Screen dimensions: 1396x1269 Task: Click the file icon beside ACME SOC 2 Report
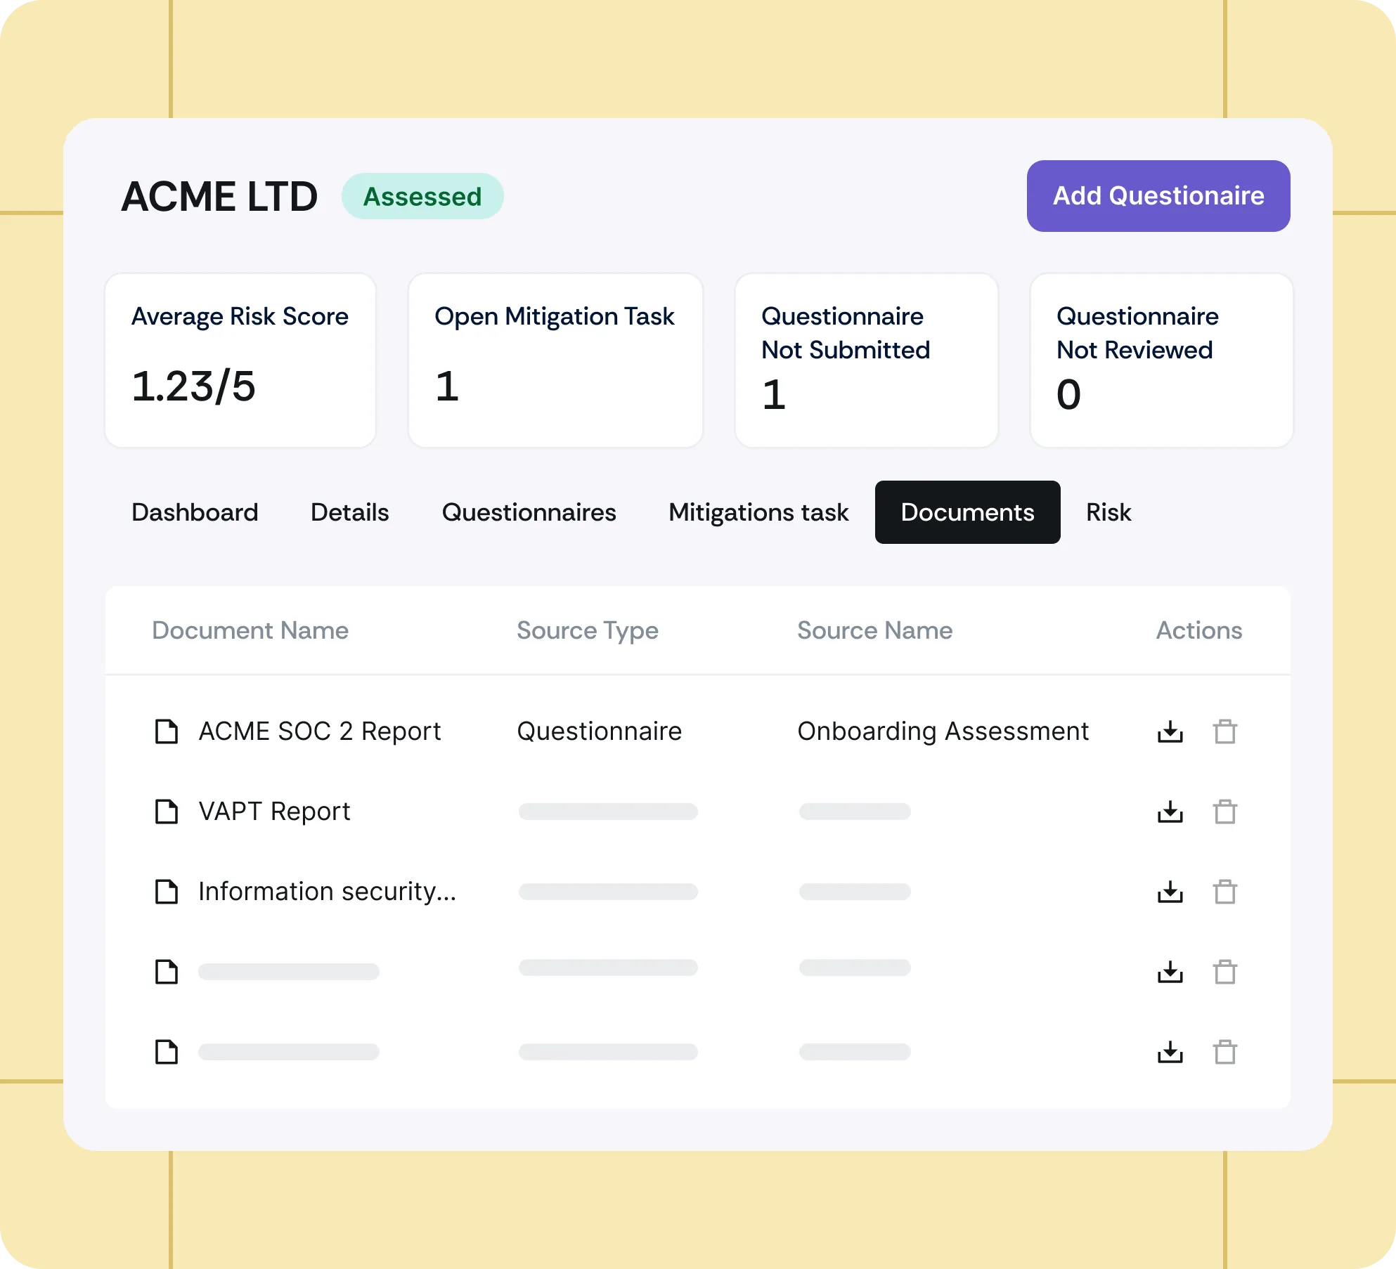coord(167,731)
